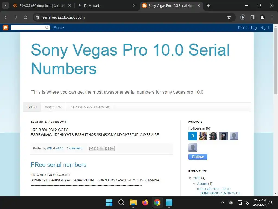Open the August archive link
This screenshot has height=209, width=278.
[x=202, y=184]
